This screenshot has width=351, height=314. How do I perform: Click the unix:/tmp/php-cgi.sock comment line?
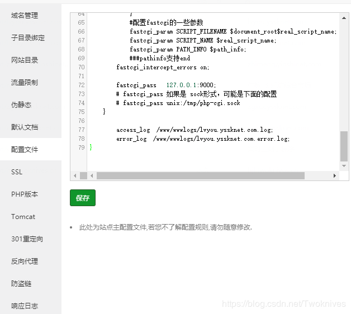[178, 103]
